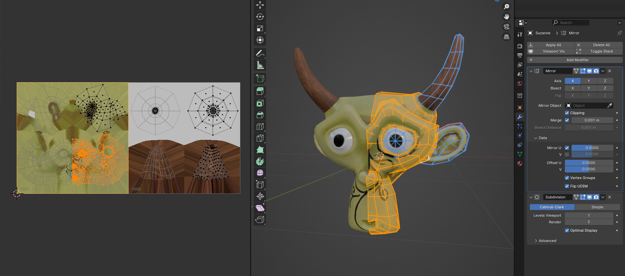Click the Toggle Stack button
Image resolution: width=625 pixels, height=276 pixels.
599,51
